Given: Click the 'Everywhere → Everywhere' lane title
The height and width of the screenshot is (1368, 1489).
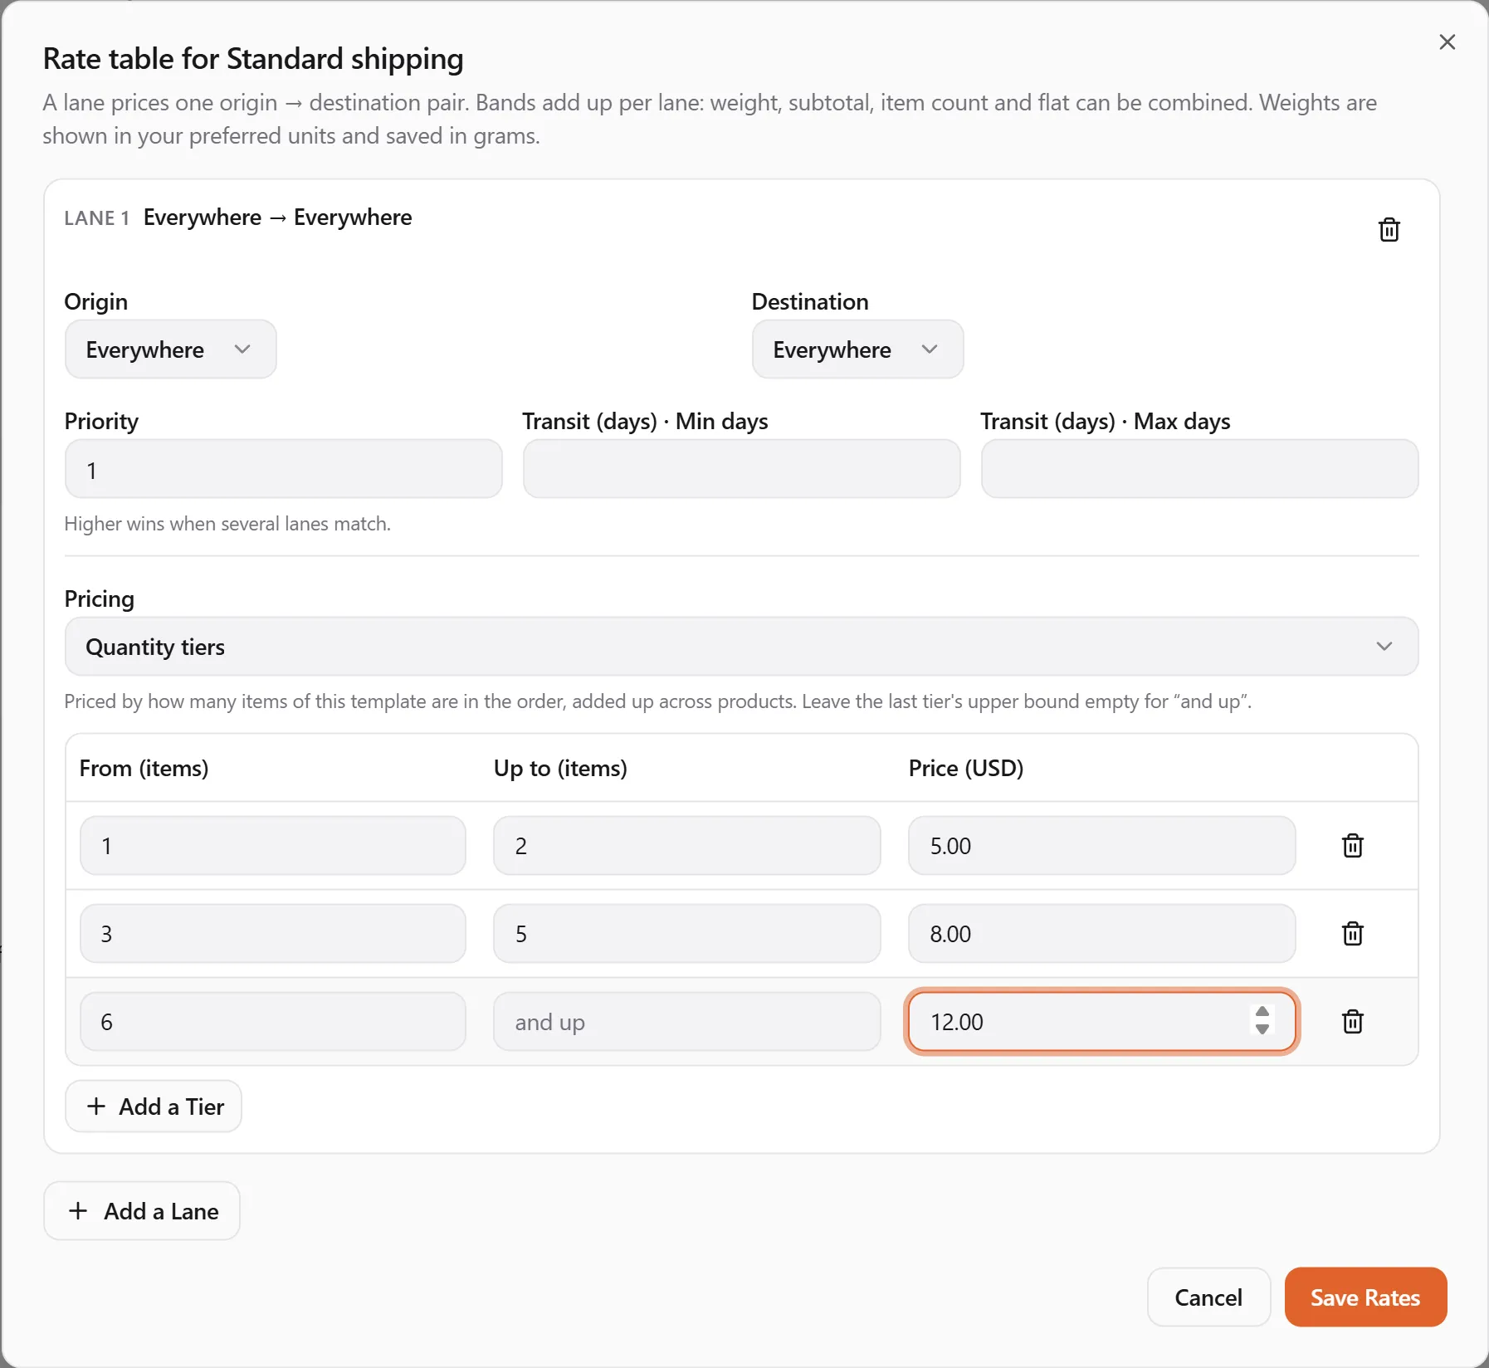Looking at the screenshot, I should pos(277,217).
